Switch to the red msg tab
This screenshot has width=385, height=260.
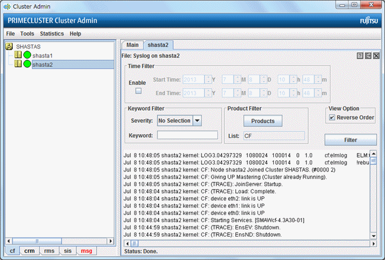pos(86,251)
